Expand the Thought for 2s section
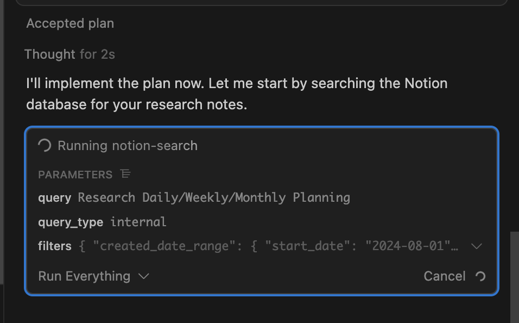 point(69,54)
